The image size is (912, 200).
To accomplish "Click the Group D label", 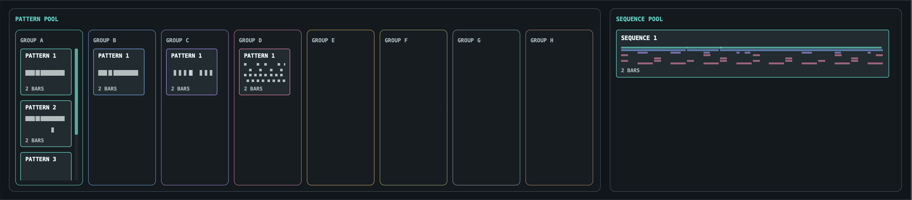I will (x=251, y=40).
